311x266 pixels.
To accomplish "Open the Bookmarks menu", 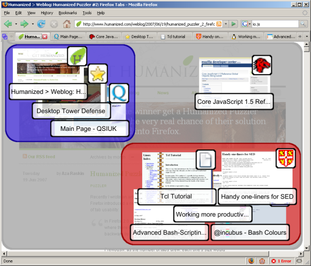I will [67, 13].
